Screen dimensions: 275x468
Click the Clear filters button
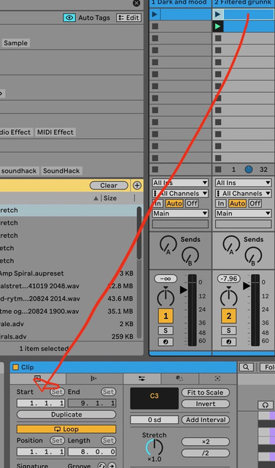[x=109, y=185]
